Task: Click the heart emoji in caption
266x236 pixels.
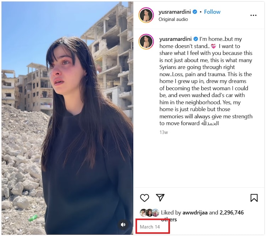Action: (x=214, y=46)
